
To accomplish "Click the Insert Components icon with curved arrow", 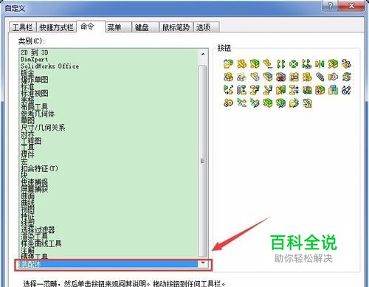I will point(228,63).
